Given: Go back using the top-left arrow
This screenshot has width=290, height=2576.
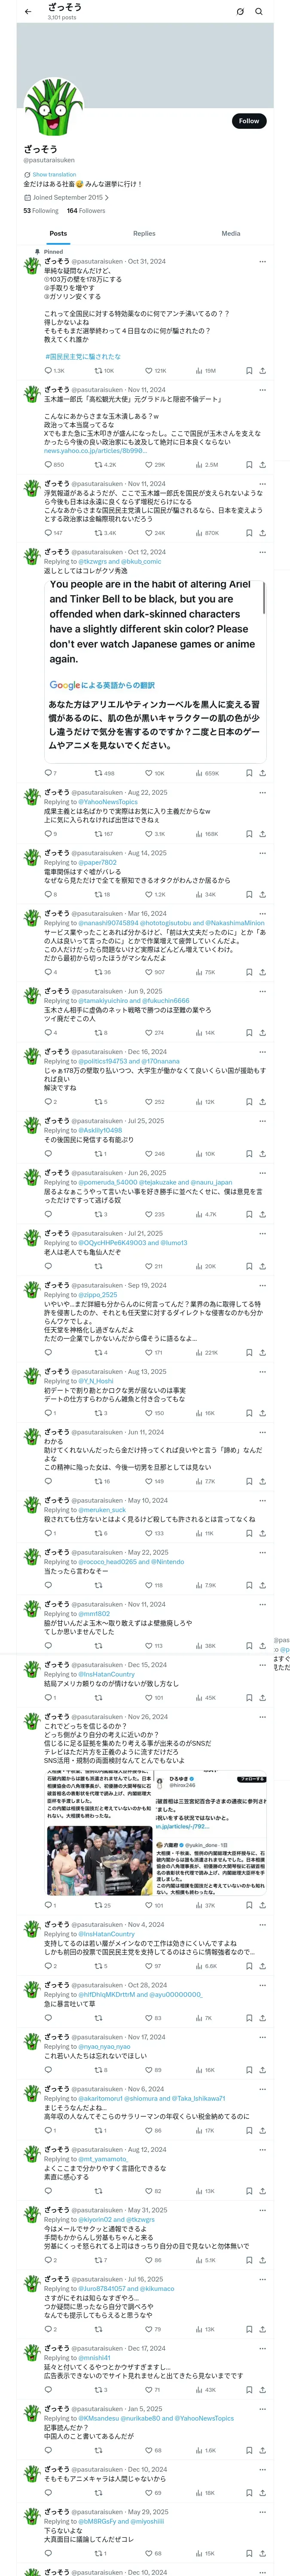Looking at the screenshot, I should tap(28, 12).
